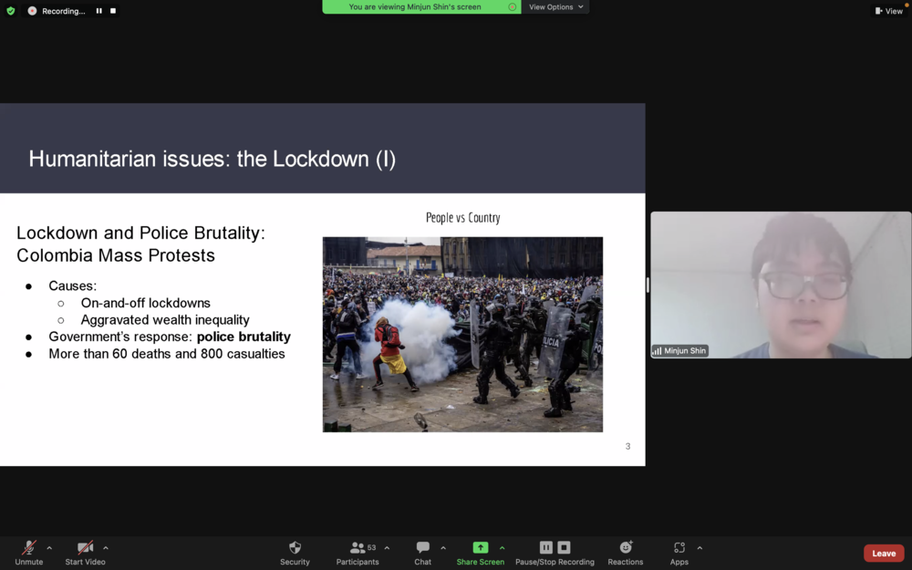Pause recording using top-left pause icon
This screenshot has height=570, width=912.
point(98,10)
